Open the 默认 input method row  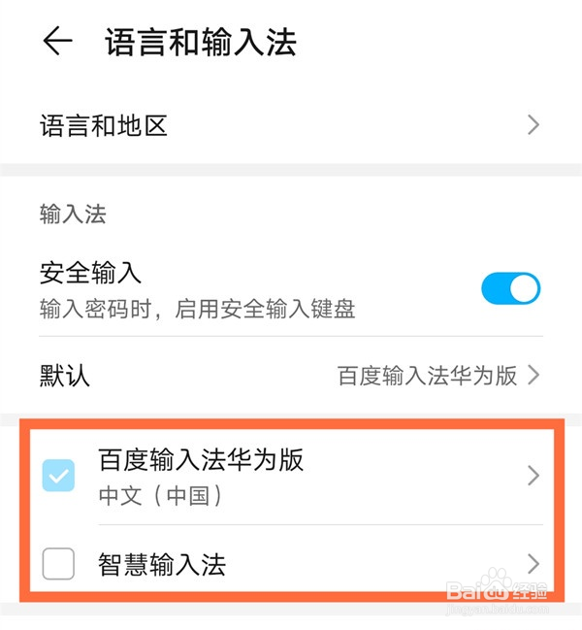tap(291, 376)
